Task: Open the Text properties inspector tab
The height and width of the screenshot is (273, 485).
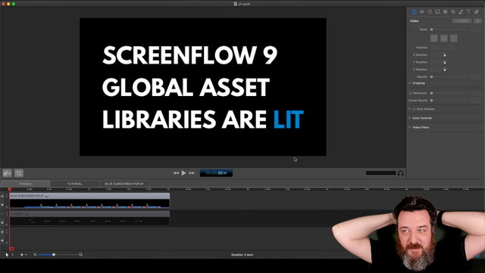Action: click(x=468, y=12)
